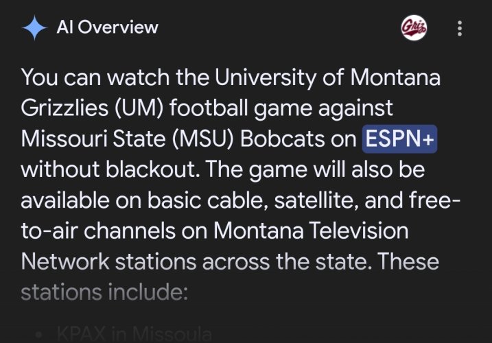Select the Grizzlies (UM) text
The image size is (492, 343).
[x=92, y=108]
